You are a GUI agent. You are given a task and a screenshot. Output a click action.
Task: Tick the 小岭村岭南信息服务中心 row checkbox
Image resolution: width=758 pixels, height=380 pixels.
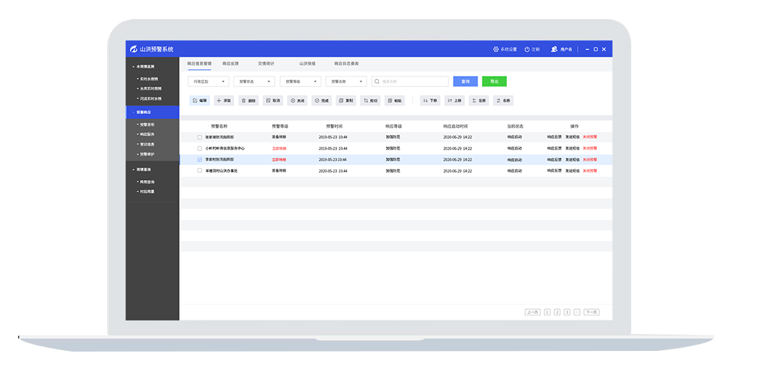tap(199, 148)
